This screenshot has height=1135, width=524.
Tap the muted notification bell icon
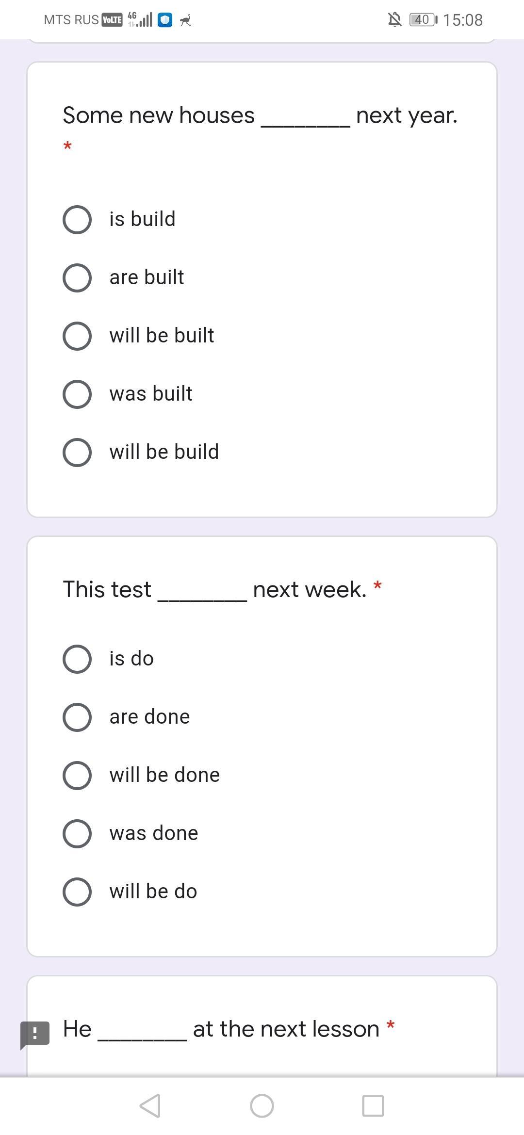tap(394, 20)
